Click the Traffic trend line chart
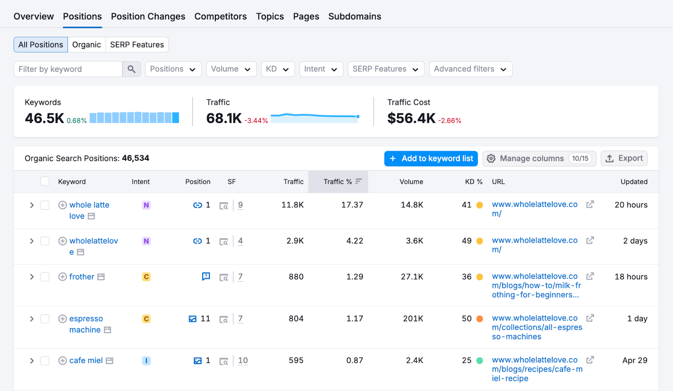The height and width of the screenshot is (391, 673). pyautogui.click(x=315, y=118)
